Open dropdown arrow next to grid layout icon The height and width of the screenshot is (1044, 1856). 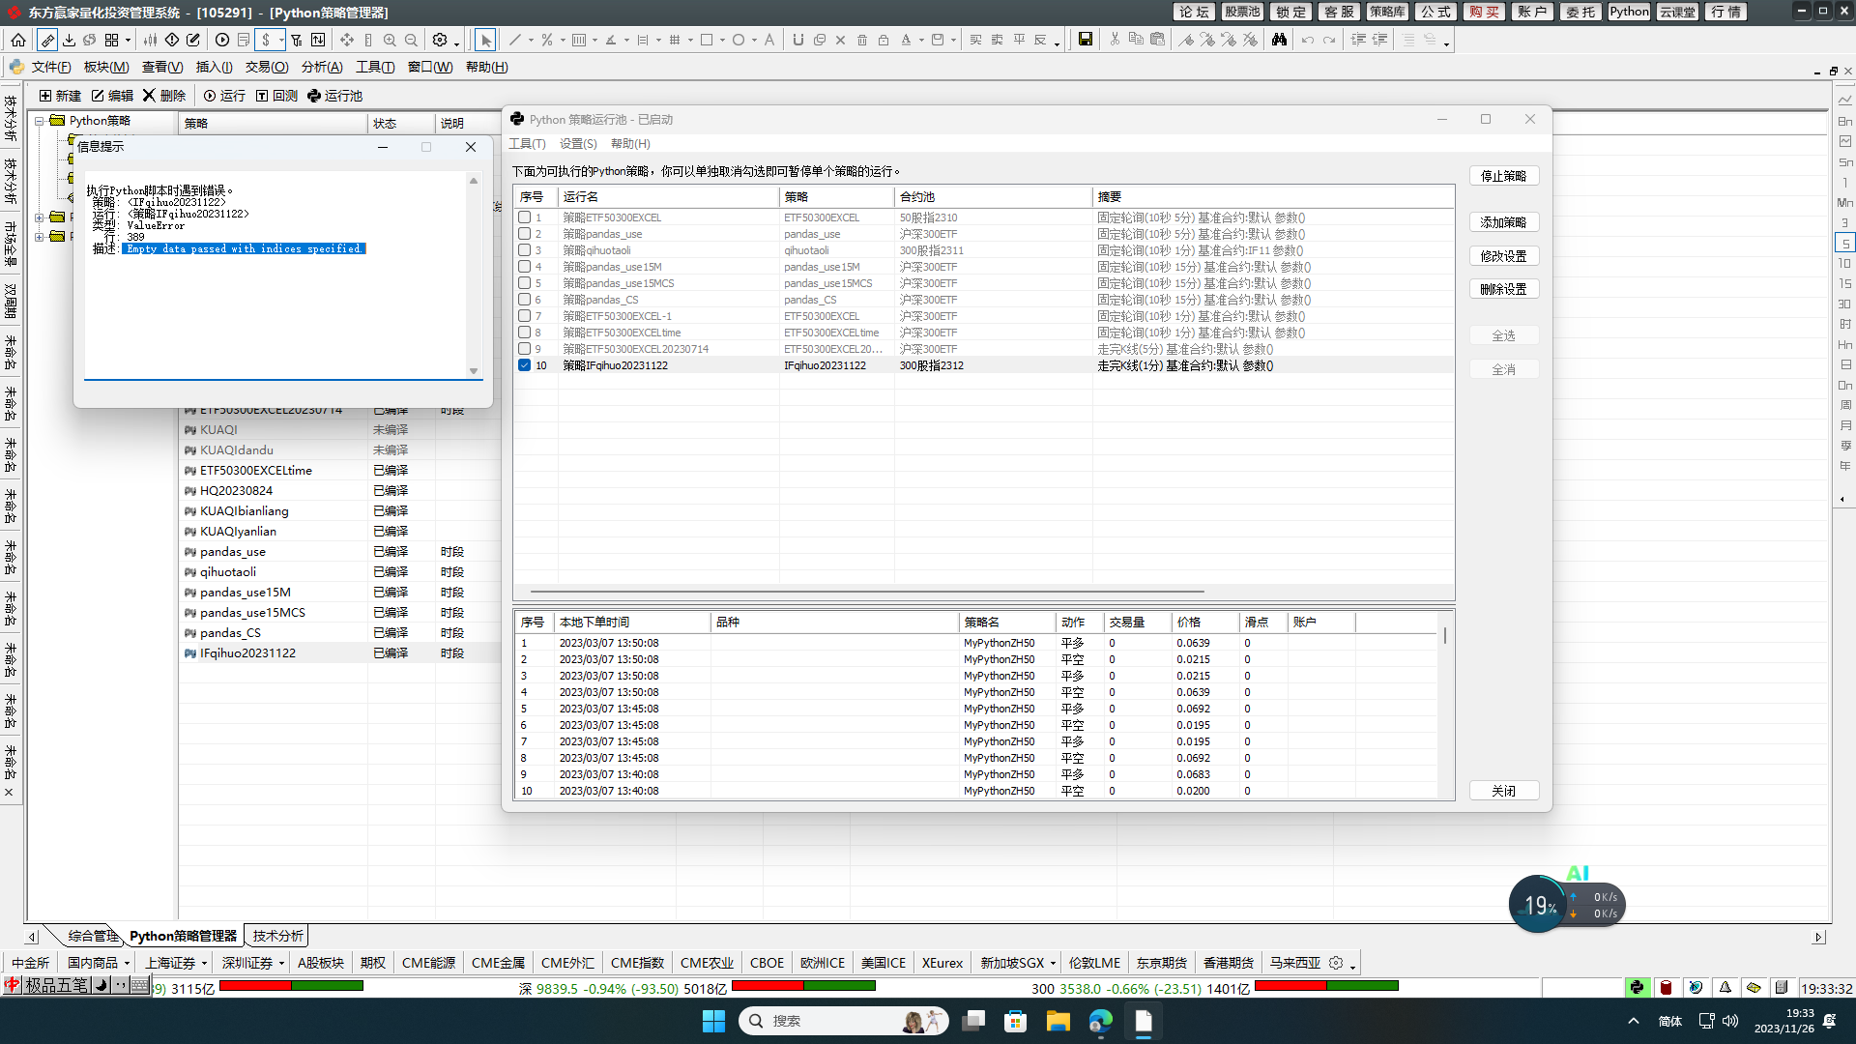128,41
